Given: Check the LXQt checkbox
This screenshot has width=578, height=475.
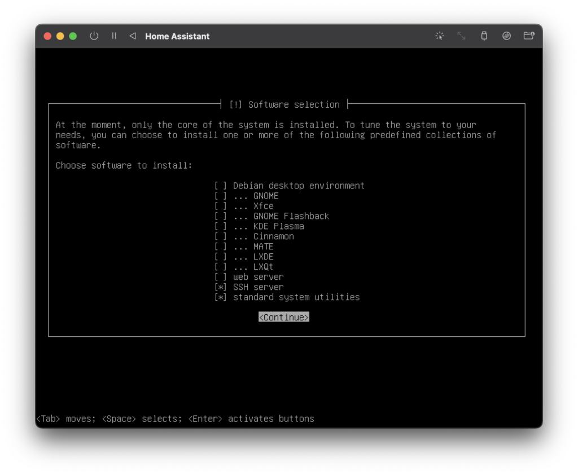Looking at the screenshot, I should (221, 267).
